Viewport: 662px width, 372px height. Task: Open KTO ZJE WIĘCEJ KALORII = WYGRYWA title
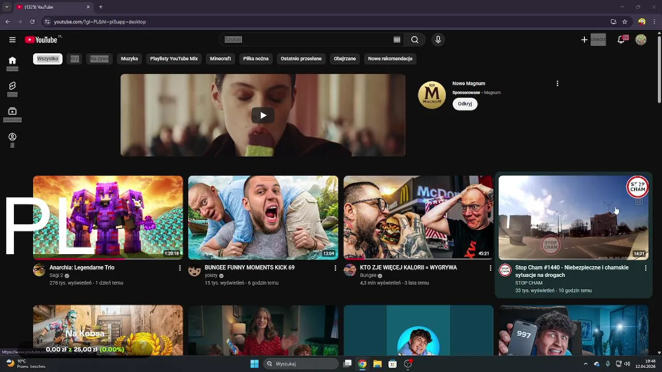pos(409,268)
